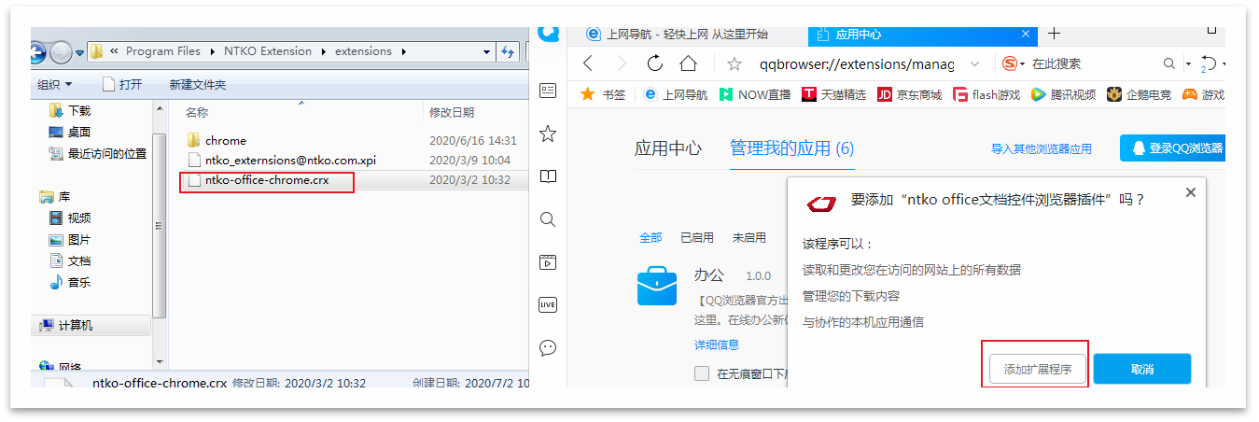The image size is (1259, 422).
Task: Open the favorites star in sidebar
Action: [x=548, y=134]
